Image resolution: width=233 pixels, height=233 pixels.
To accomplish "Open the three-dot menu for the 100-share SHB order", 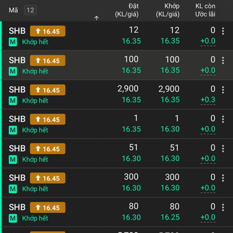I will tap(223, 60).
